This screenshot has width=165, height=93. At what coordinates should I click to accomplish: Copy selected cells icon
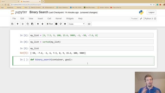[x=28, y=24]
